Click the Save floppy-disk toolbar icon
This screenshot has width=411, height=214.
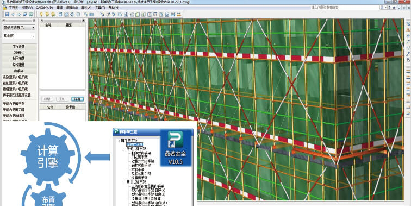[x=7, y=15]
